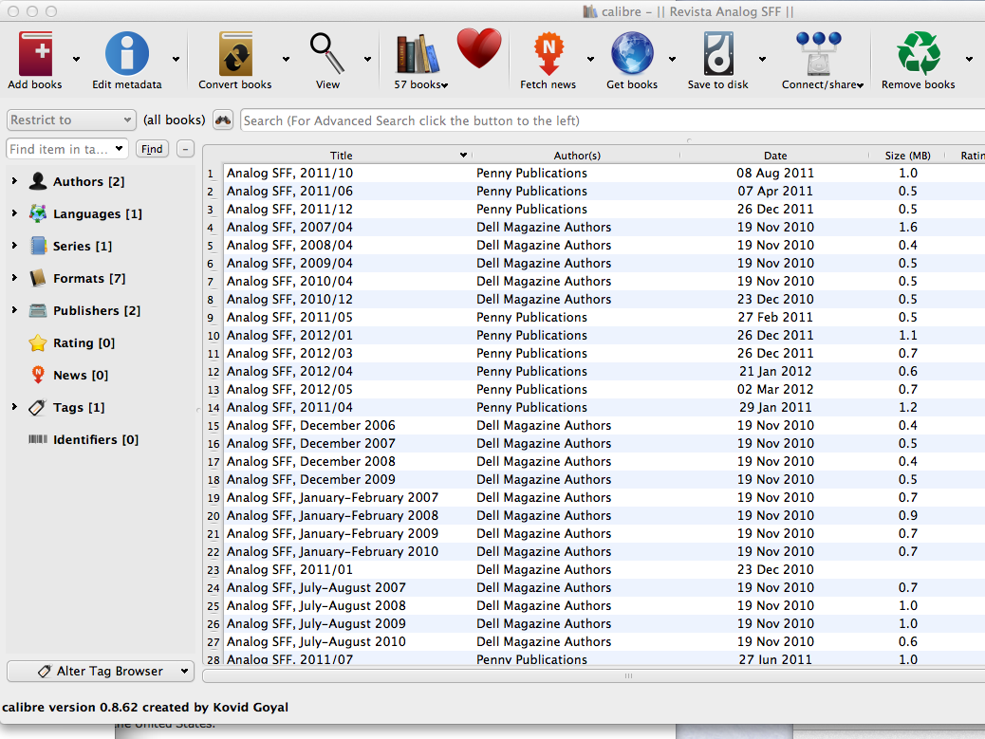The height and width of the screenshot is (739, 985).
Task: Open the Restrict to combo box
Action: pyautogui.click(x=71, y=120)
